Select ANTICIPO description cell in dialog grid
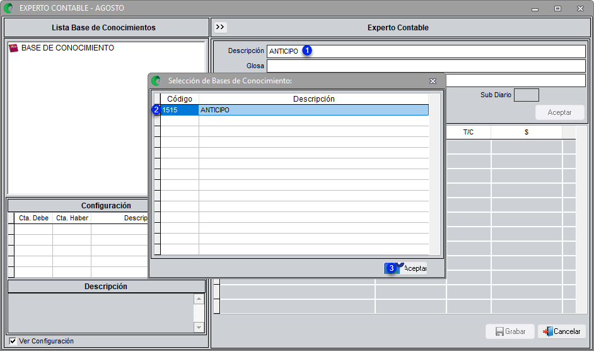This screenshot has width=594, height=351. [x=313, y=110]
